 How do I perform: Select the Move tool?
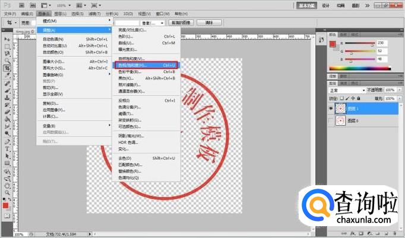(x=7, y=39)
